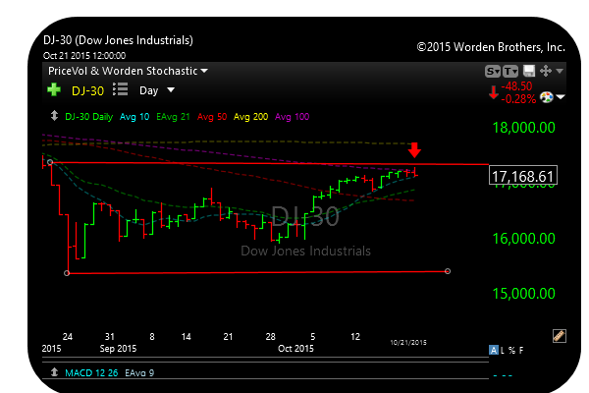Click the price pane up-down resize arrow
This screenshot has width=589, height=393.
coord(54,116)
